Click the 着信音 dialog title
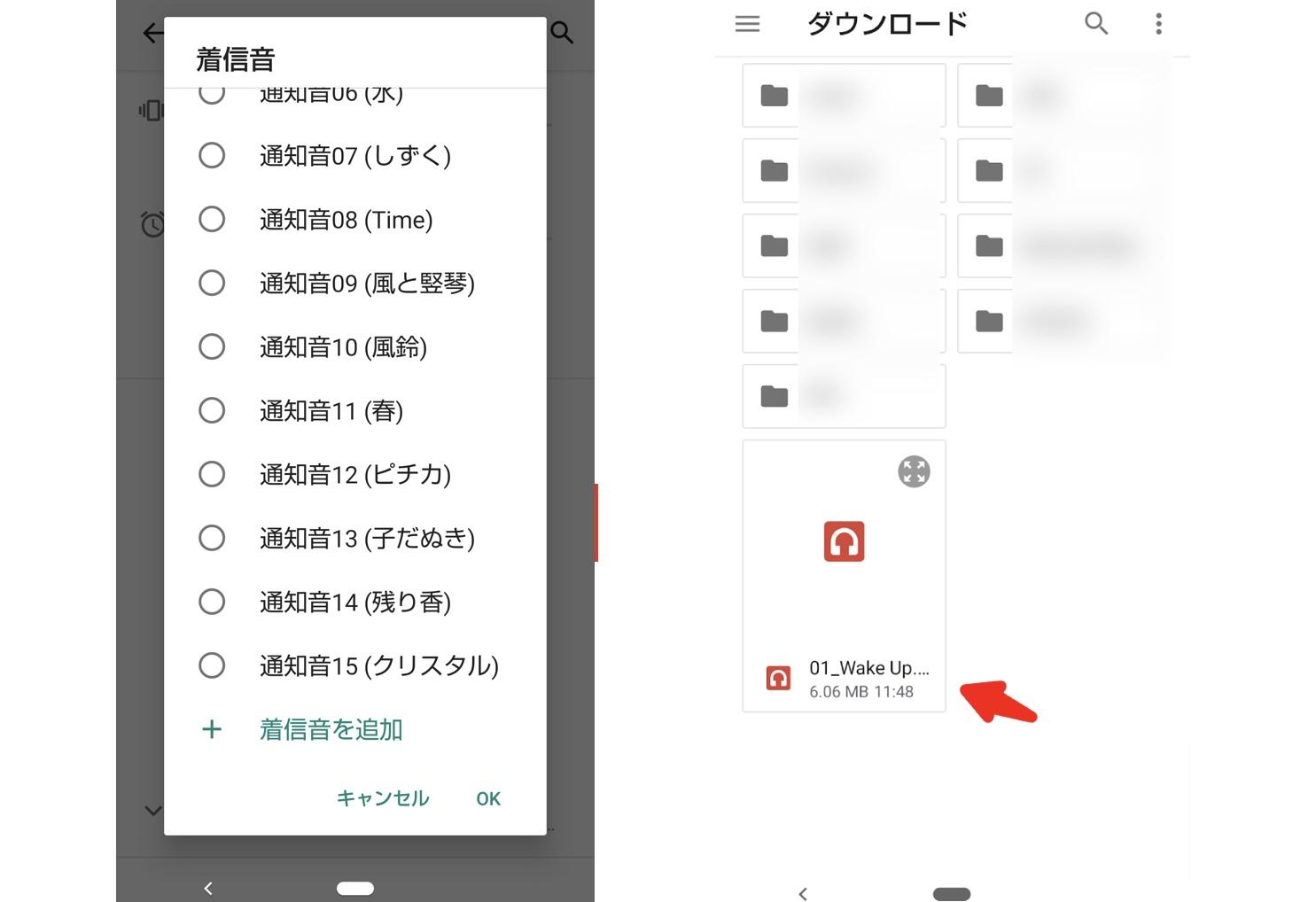 pos(235,59)
